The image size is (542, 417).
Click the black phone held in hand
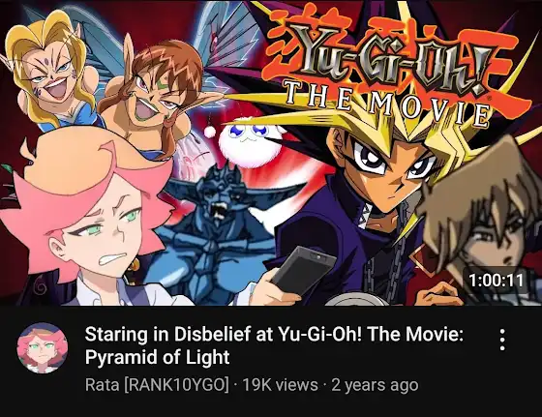click(x=302, y=270)
